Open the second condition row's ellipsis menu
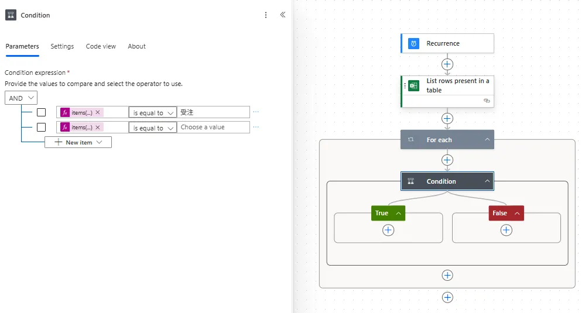Image resolution: width=585 pixels, height=313 pixels. [x=256, y=127]
